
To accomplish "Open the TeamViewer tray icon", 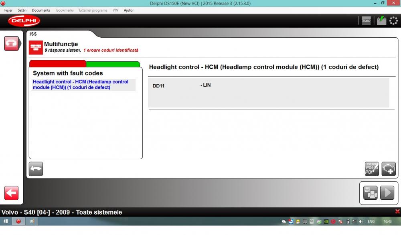I will 291,221.
